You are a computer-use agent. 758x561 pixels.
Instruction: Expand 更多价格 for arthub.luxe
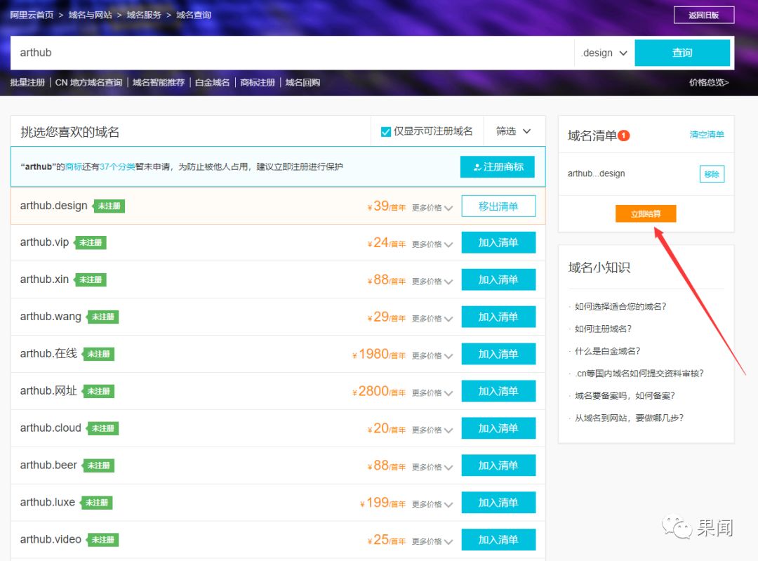click(x=432, y=504)
